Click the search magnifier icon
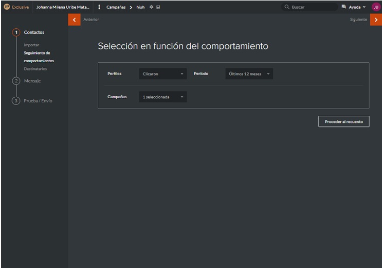382x268 pixels. pyautogui.click(x=287, y=7)
